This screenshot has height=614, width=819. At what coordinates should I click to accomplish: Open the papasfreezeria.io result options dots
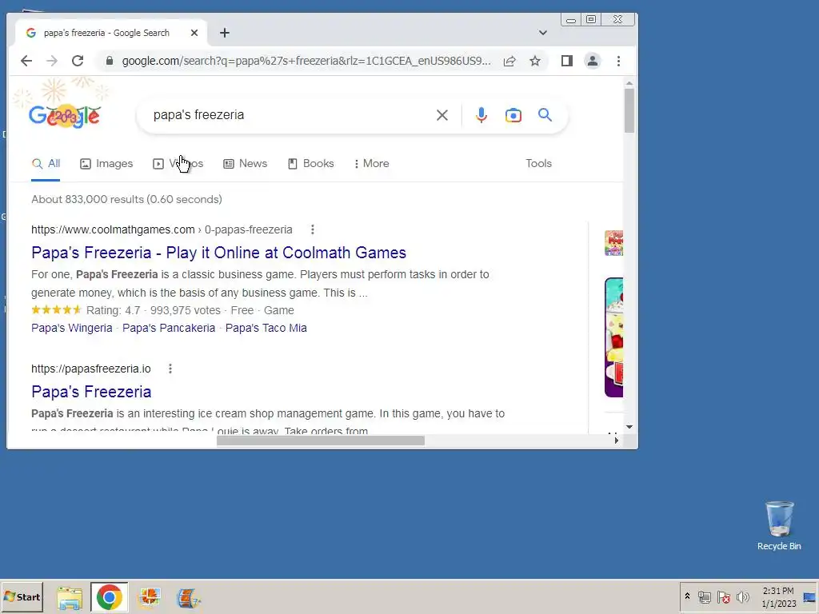point(170,369)
